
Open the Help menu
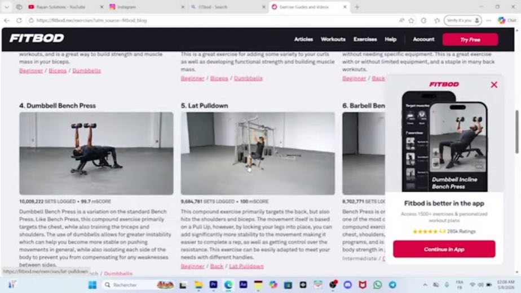pos(390,39)
